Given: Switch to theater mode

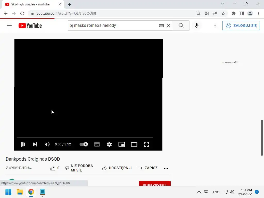Looking at the screenshot, I should pos(134,144).
